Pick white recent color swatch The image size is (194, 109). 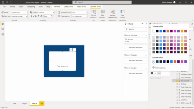click(x=154, y=61)
